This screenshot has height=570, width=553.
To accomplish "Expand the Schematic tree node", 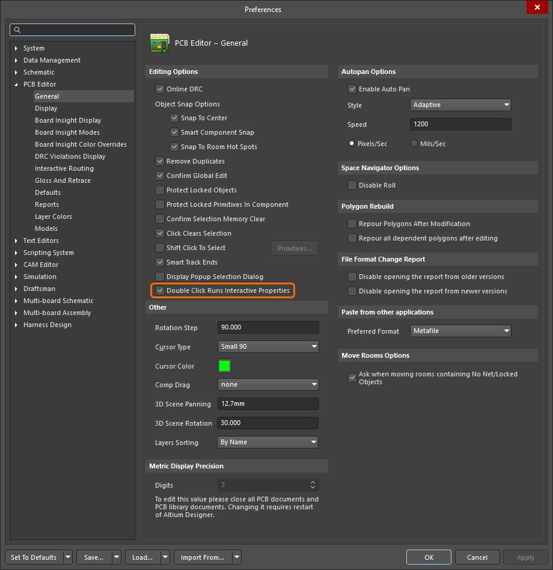I will pyautogui.click(x=16, y=72).
